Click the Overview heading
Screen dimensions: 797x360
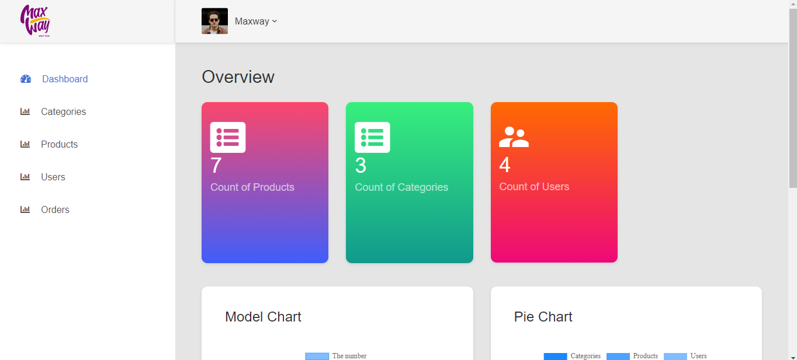click(238, 77)
